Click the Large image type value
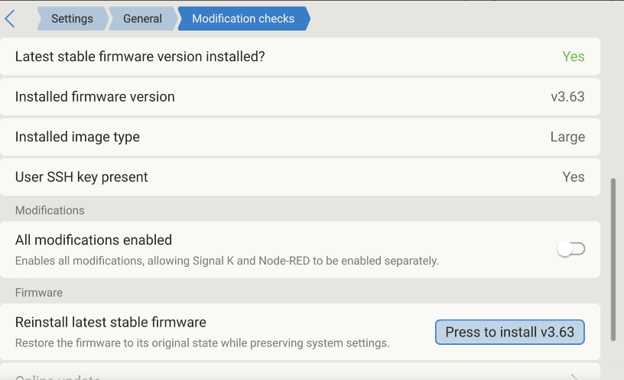624x380 pixels. tap(567, 137)
